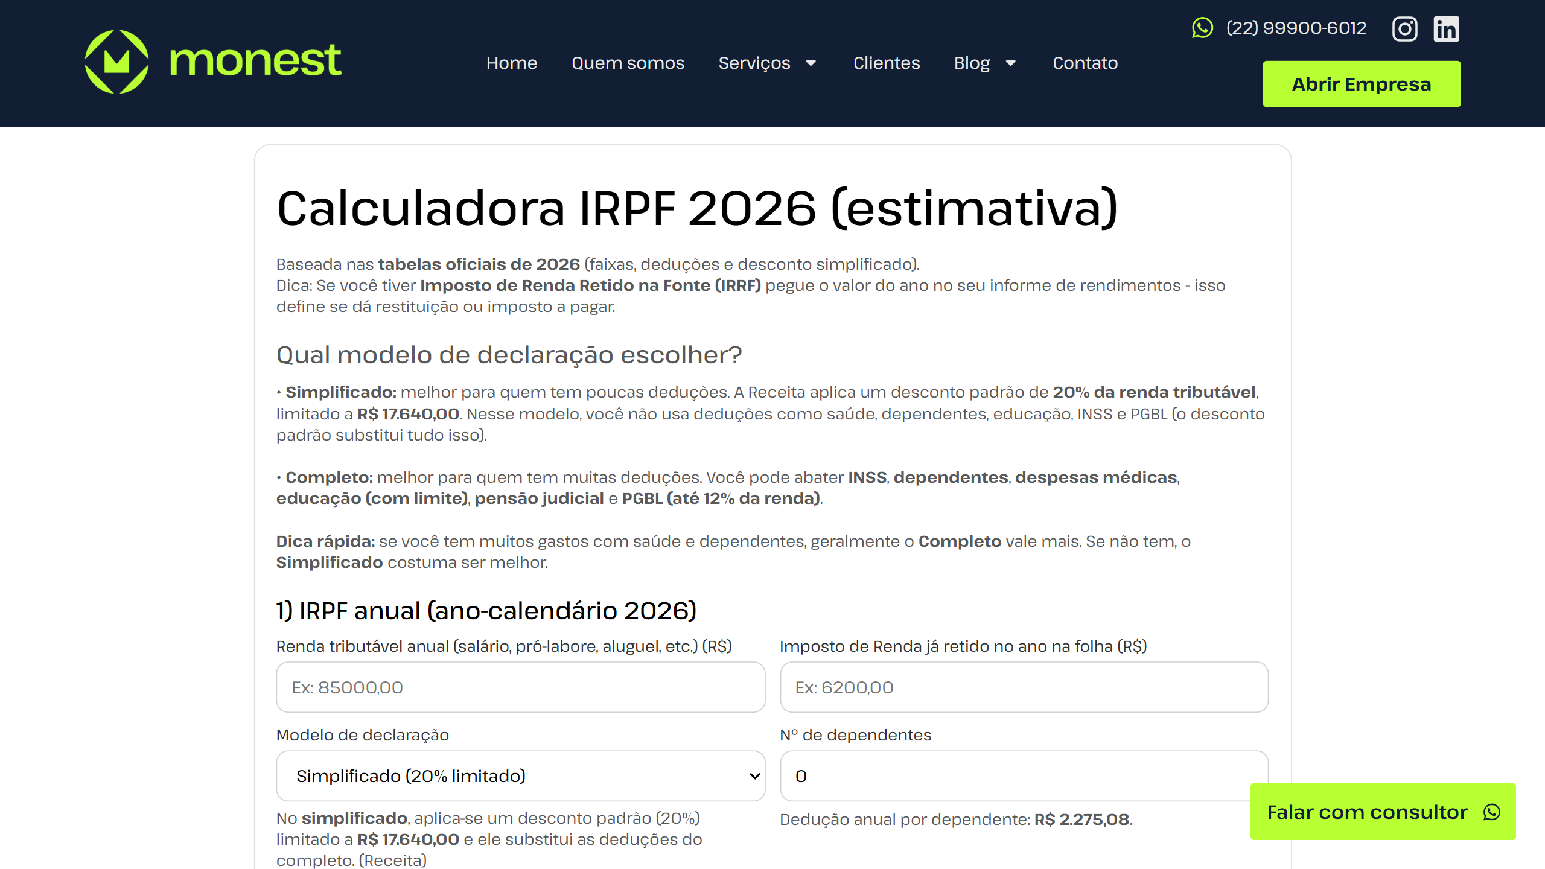
Task: Expand the Serviços dropdown arrow
Action: pyautogui.click(x=811, y=63)
